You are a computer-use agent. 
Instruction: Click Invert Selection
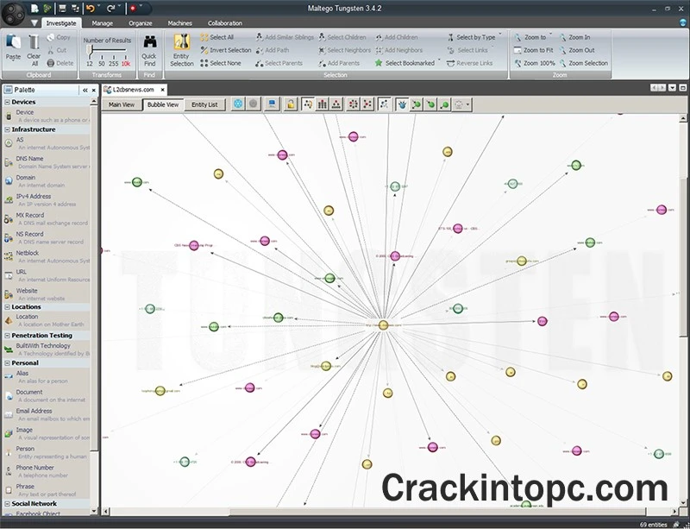(x=226, y=50)
